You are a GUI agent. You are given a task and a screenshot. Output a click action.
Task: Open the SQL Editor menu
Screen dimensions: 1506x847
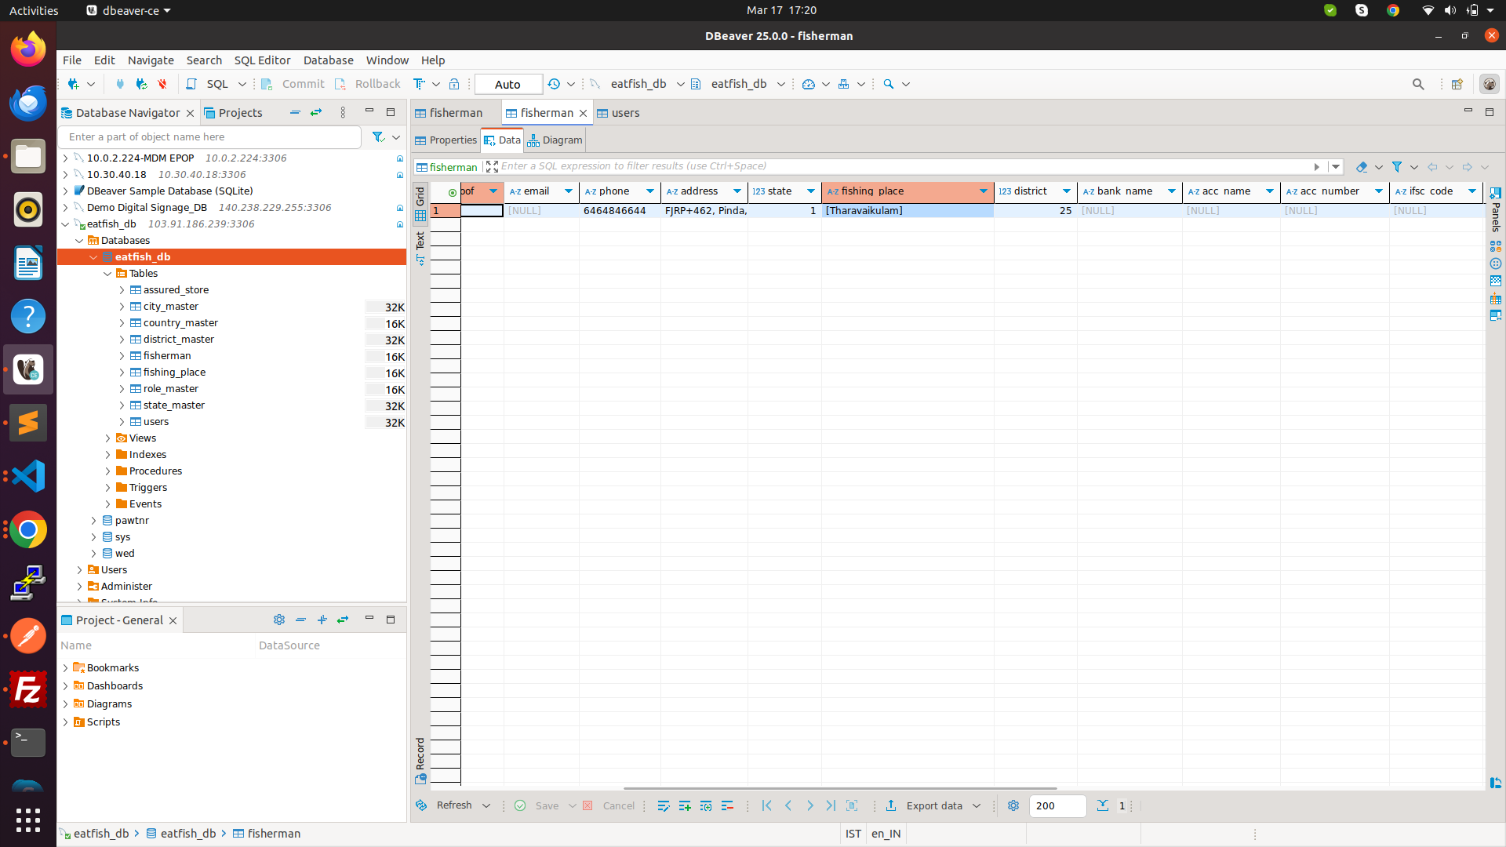(x=262, y=60)
